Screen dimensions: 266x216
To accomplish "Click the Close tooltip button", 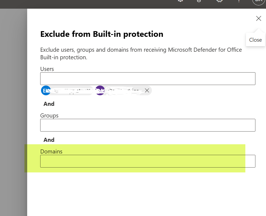I will 255,40.
